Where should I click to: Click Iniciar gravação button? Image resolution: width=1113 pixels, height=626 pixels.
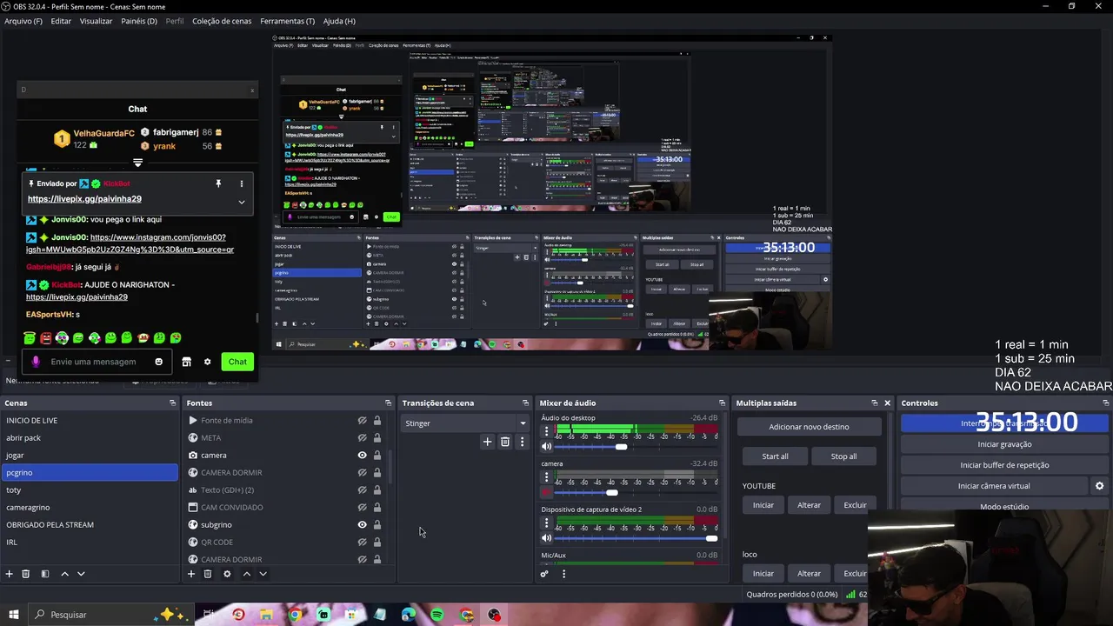(1004, 444)
